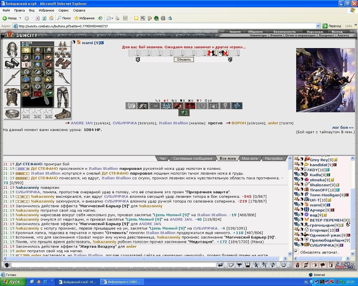
Task: Use the green skill icon in the lower row
Action: (x=184, y=113)
